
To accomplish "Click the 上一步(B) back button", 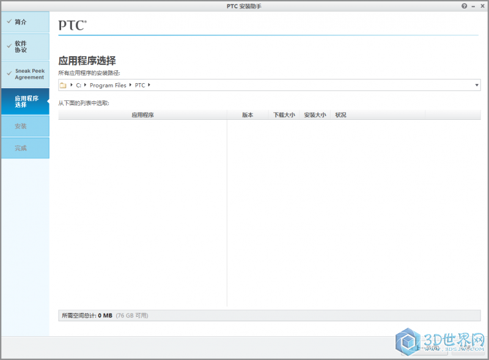I will [425, 349].
